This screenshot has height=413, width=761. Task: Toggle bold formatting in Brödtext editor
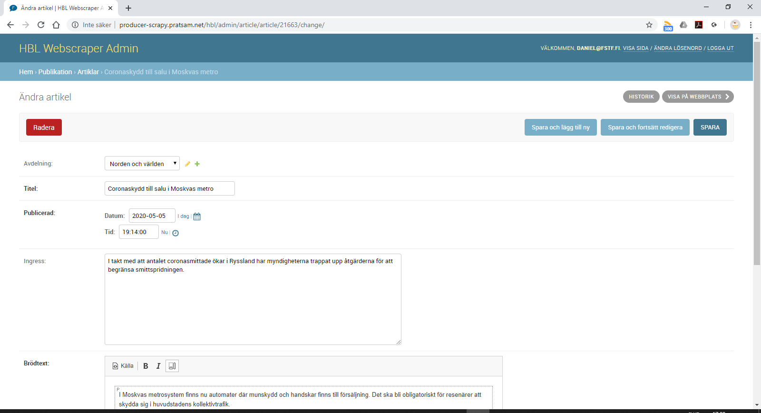(146, 366)
